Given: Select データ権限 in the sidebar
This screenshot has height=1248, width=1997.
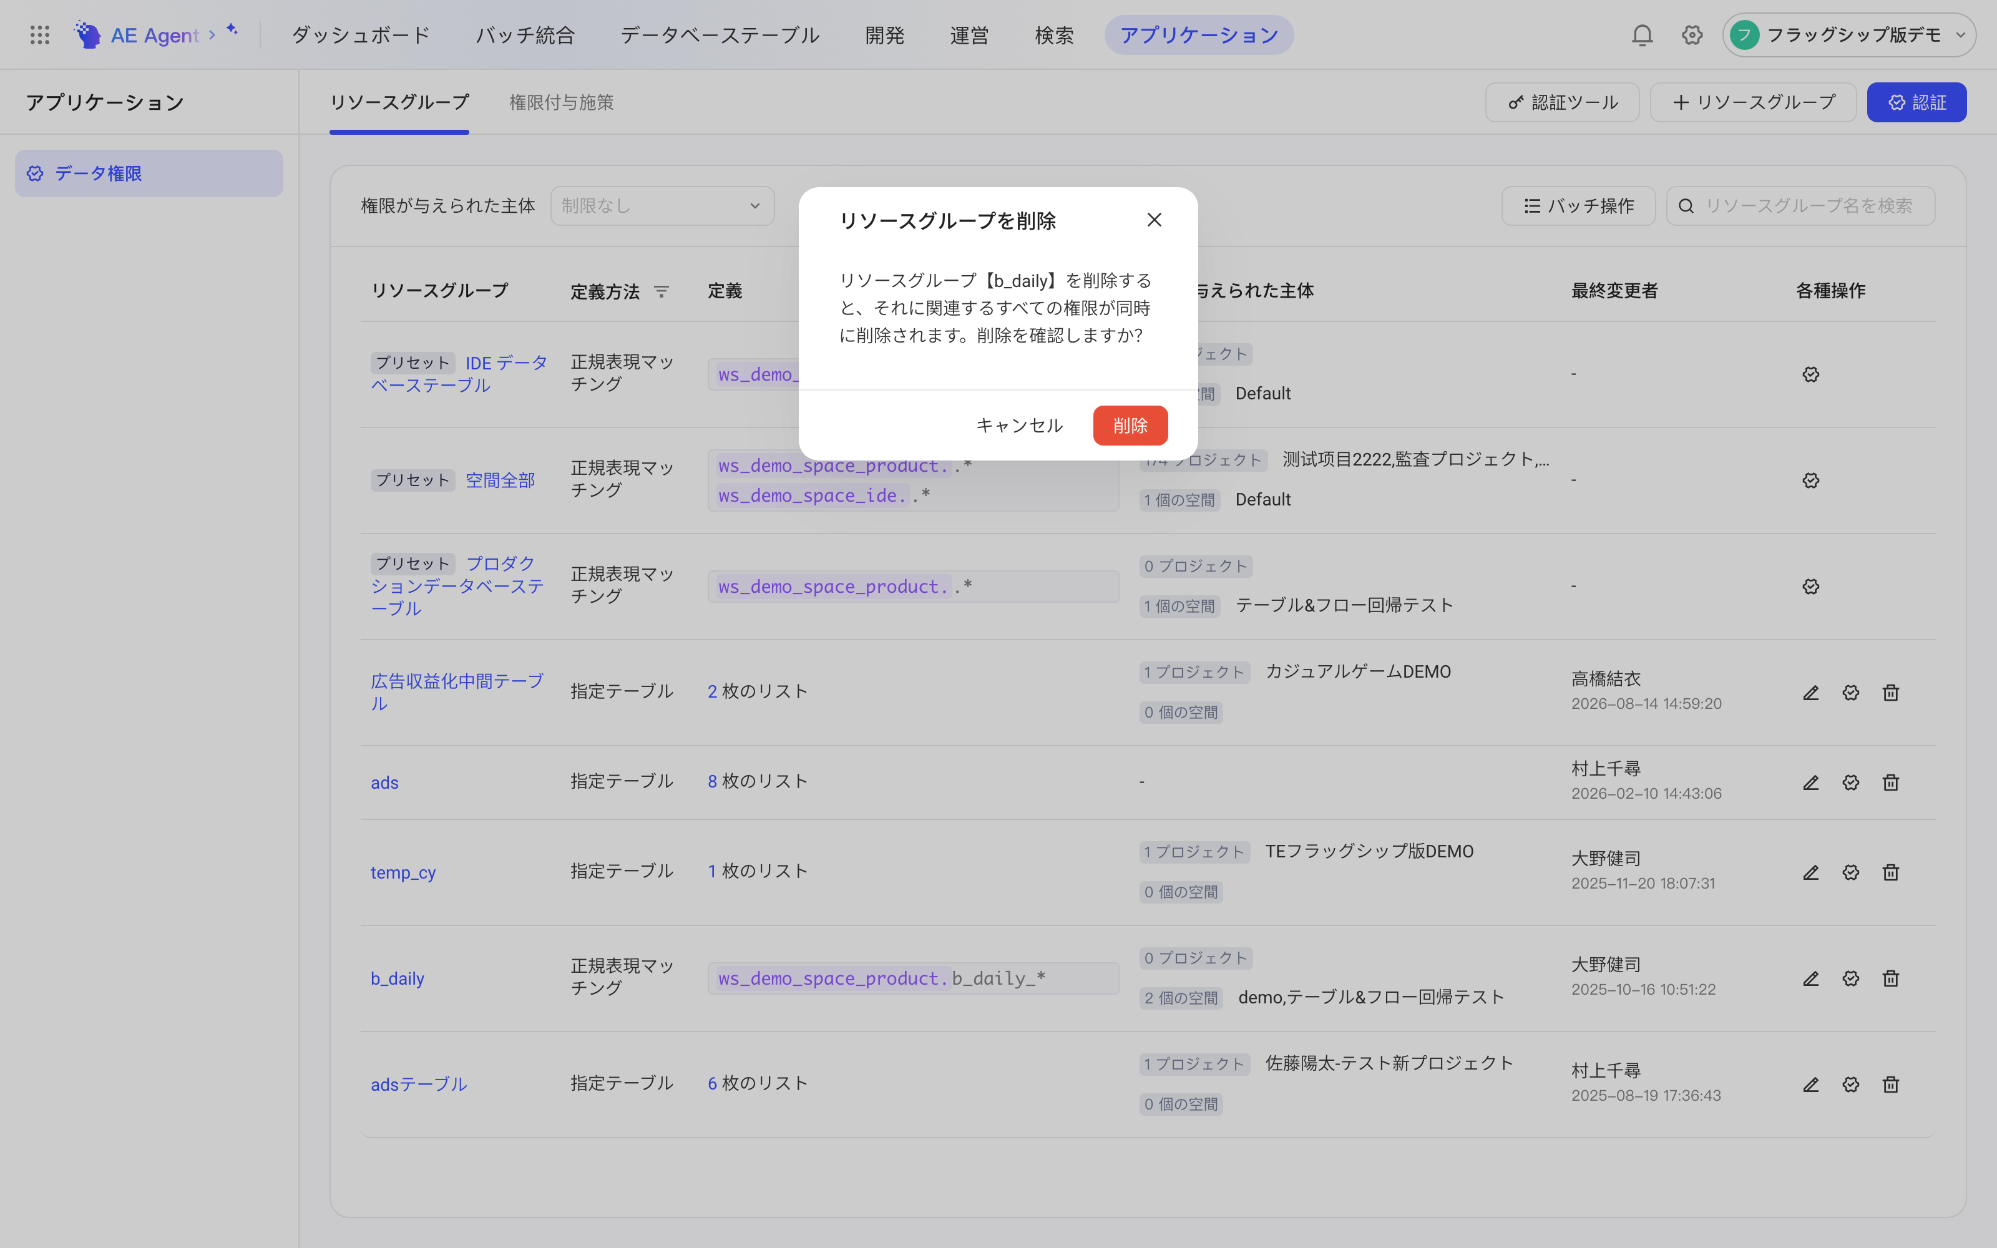Looking at the screenshot, I should pyautogui.click(x=149, y=173).
